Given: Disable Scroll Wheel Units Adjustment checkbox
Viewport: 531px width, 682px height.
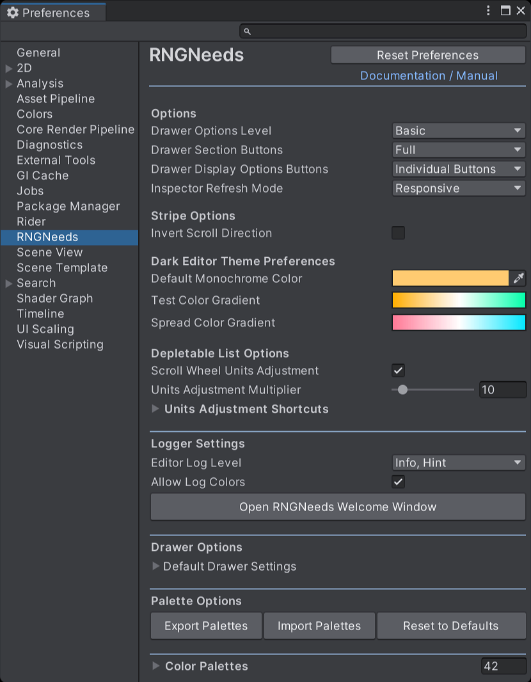Looking at the screenshot, I should pos(398,370).
